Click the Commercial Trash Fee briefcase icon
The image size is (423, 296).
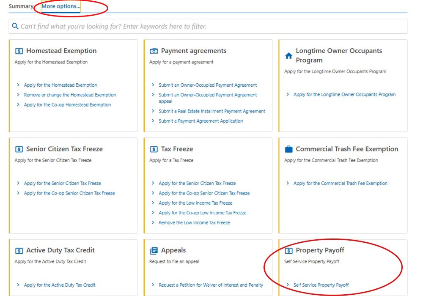pos(289,149)
